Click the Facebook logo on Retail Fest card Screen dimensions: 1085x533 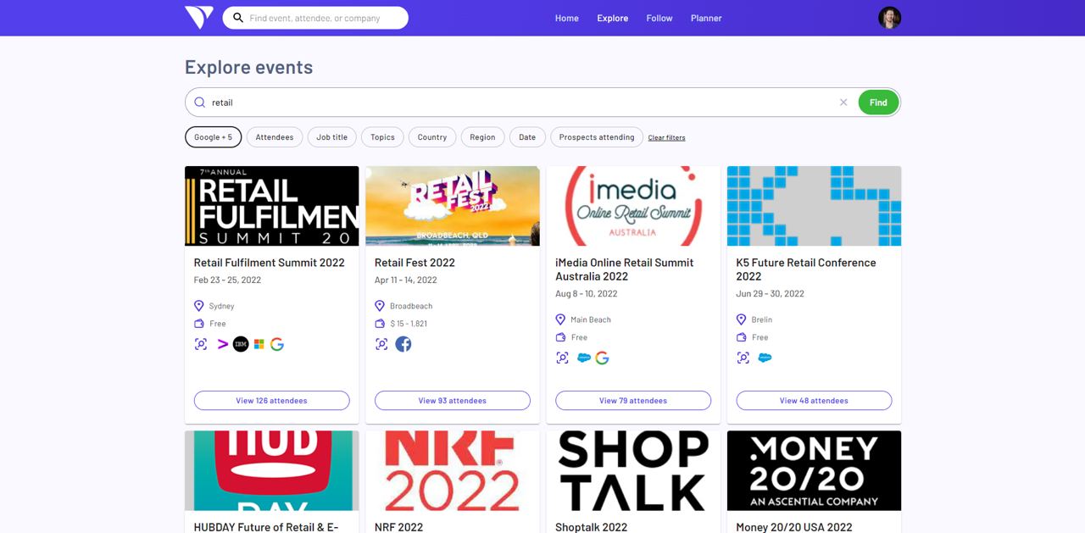click(x=403, y=344)
